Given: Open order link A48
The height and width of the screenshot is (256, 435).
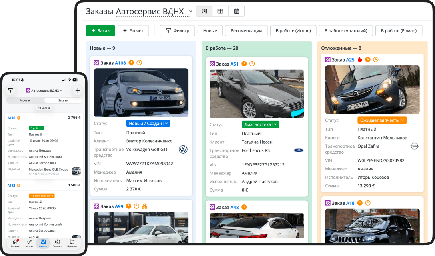Looking at the screenshot, I should coord(234,207).
